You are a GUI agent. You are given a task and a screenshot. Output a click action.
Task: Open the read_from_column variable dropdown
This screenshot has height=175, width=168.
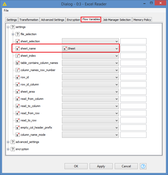tap(90, 99)
